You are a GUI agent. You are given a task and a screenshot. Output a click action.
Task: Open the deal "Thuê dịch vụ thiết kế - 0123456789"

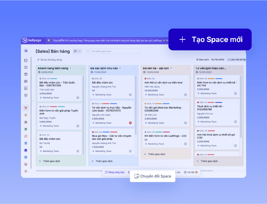217,112
